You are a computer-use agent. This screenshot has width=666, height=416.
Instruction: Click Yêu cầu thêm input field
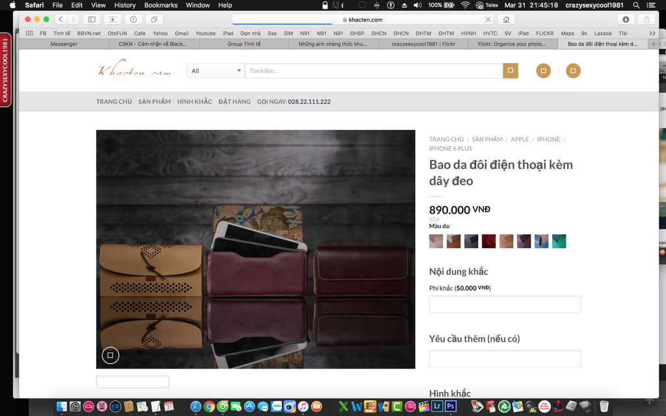coord(505,359)
